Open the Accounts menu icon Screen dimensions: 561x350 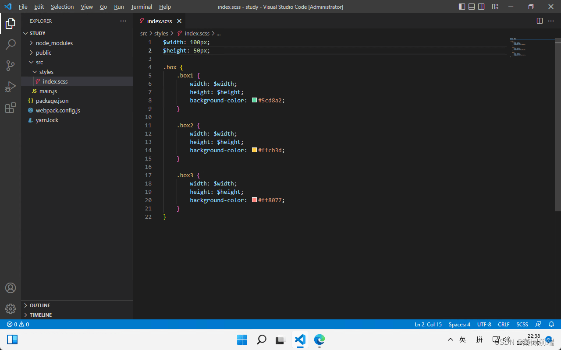click(11, 288)
